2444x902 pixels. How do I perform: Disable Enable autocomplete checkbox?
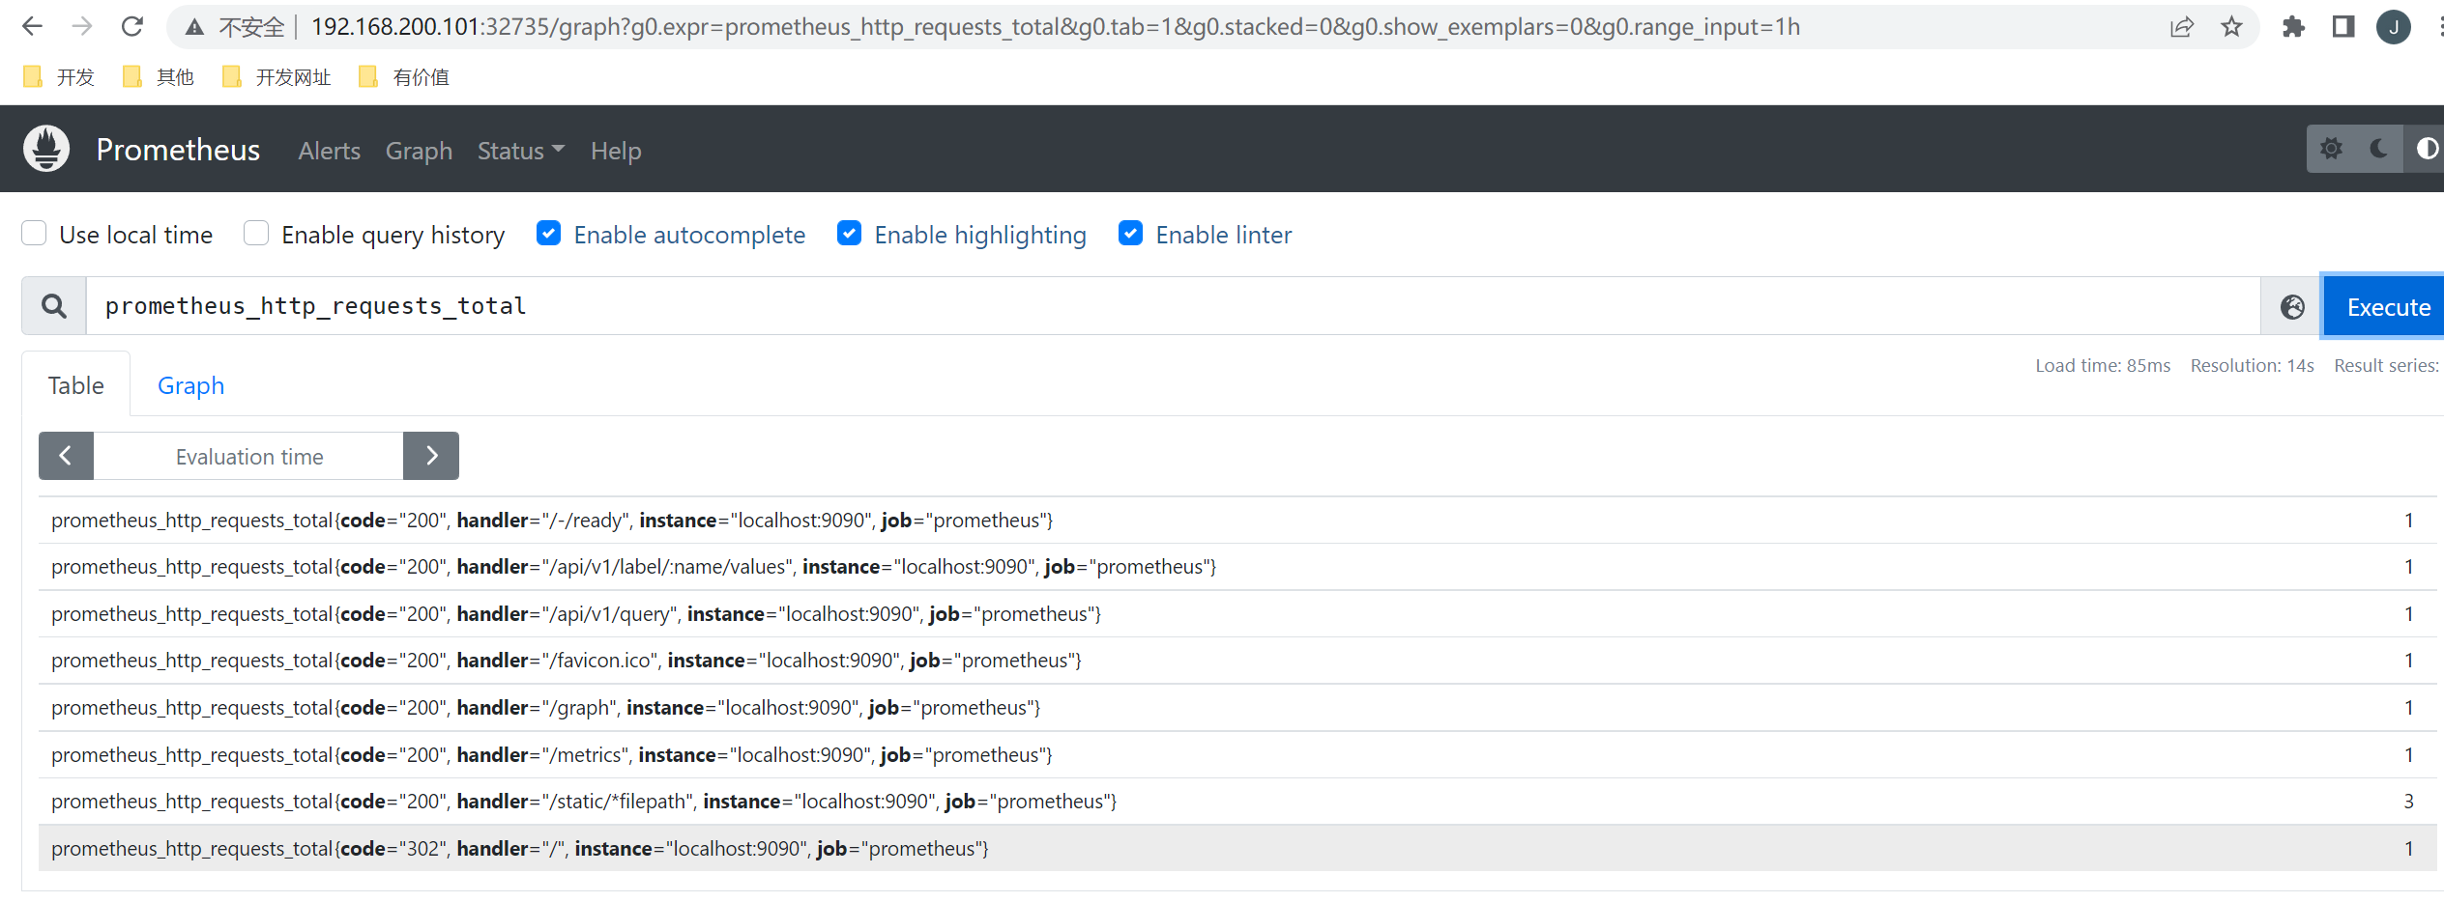(x=548, y=233)
